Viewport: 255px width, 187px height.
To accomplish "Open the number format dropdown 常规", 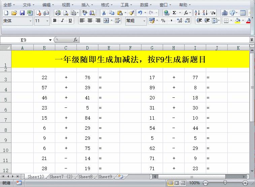I will [144, 21].
